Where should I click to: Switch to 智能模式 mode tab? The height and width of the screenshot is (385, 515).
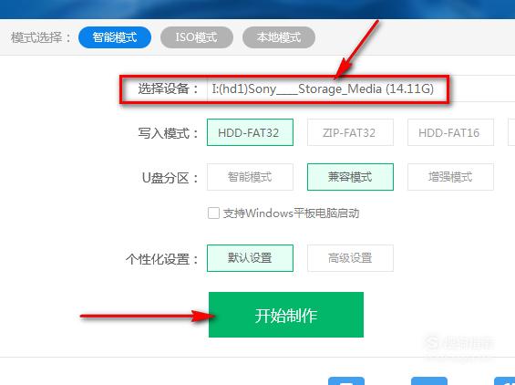point(115,37)
